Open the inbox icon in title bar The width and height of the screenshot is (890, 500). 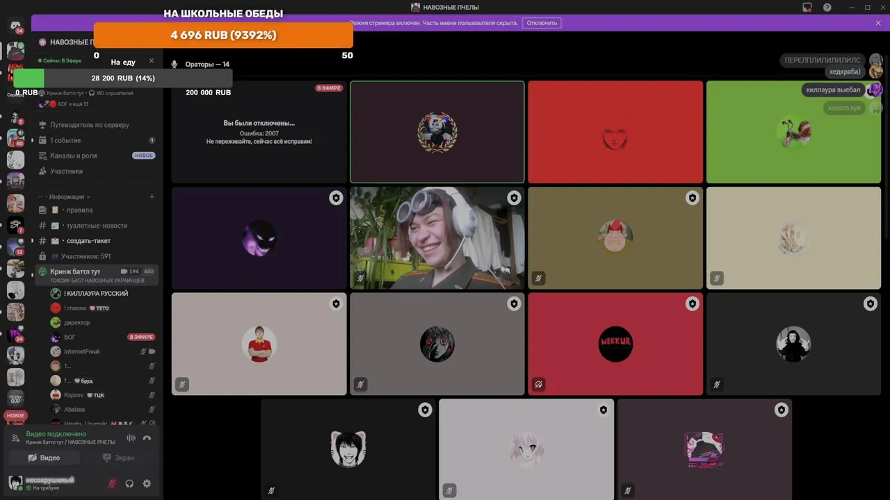pyautogui.click(x=807, y=7)
